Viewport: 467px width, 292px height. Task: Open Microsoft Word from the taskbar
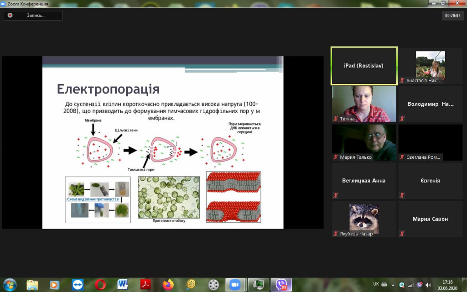(x=123, y=285)
